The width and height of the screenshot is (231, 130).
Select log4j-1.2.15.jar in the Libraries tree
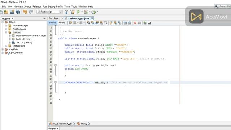pos(23,39)
